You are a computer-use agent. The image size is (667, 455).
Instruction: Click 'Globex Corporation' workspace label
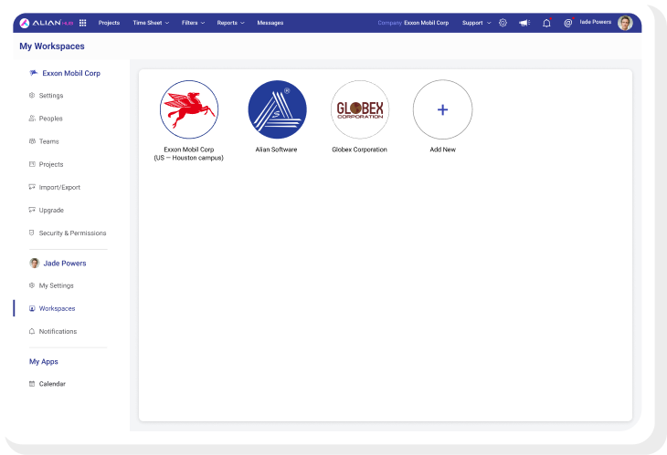359,150
